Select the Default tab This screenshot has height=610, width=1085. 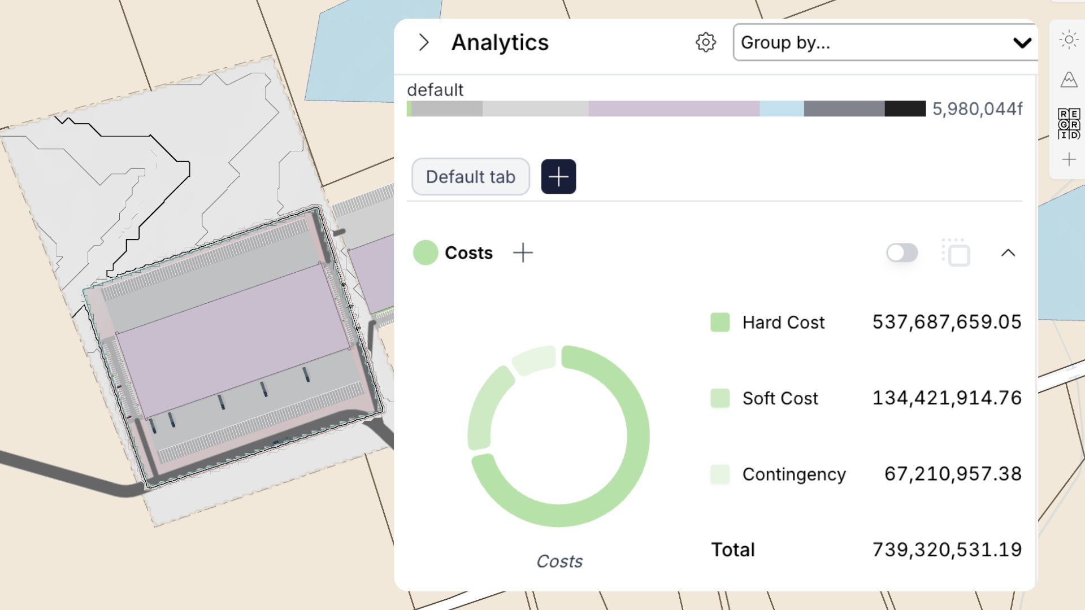point(470,177)
